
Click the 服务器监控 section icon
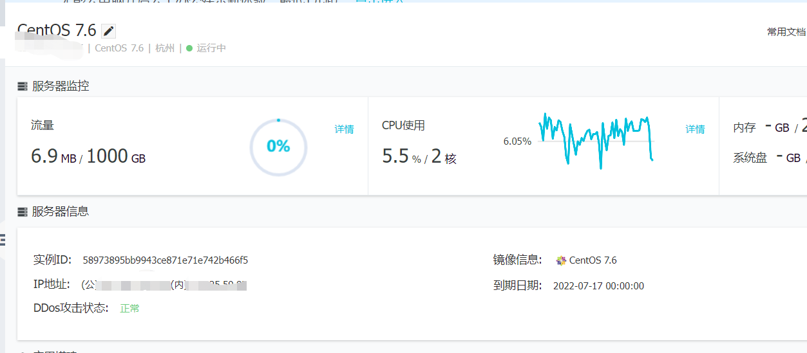click(x=22, y=86)
